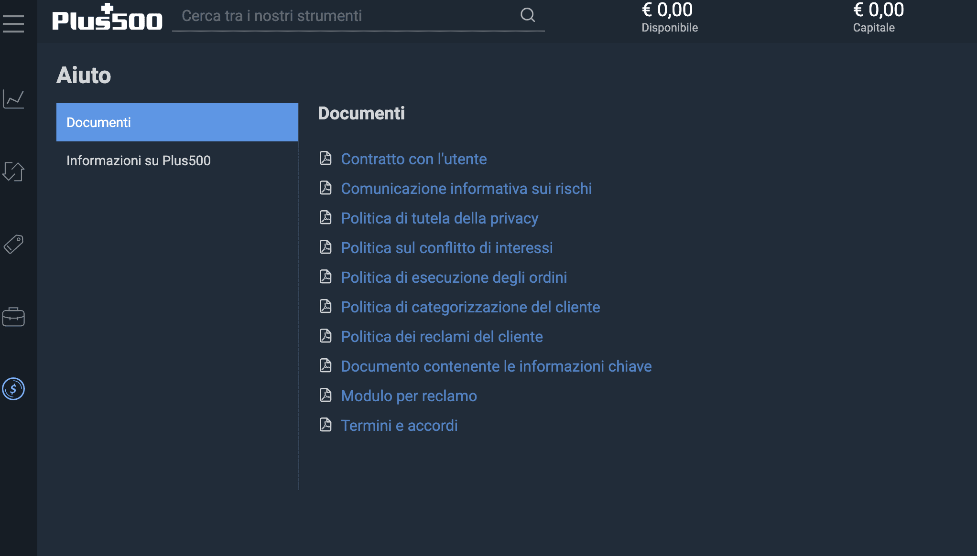Open the positions arrows icon in sidebar
This screenshot has height=556, width=977.
(13, 172)
